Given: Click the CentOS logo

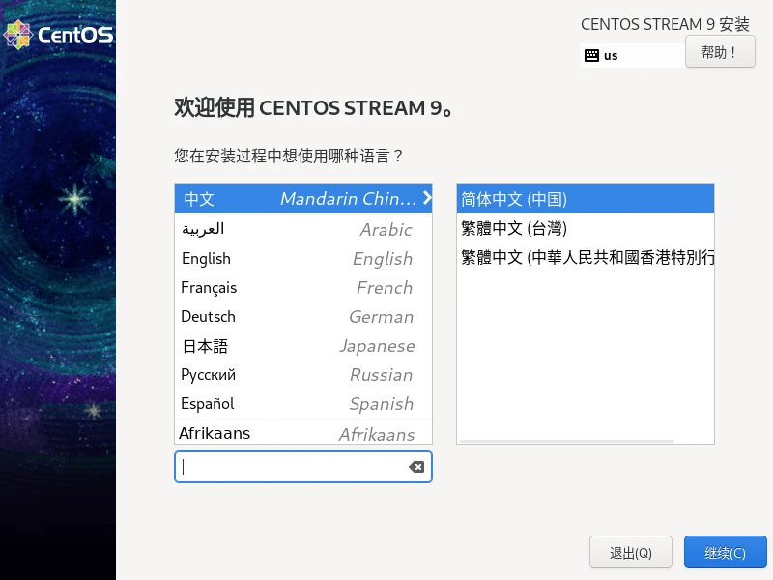Looking at the screenshot, I should [58, 35].
